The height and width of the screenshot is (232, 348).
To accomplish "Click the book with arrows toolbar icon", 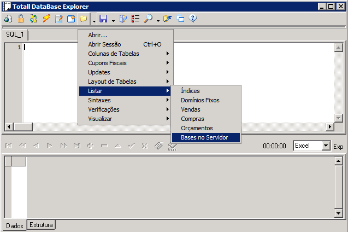I will pos(123,19).
